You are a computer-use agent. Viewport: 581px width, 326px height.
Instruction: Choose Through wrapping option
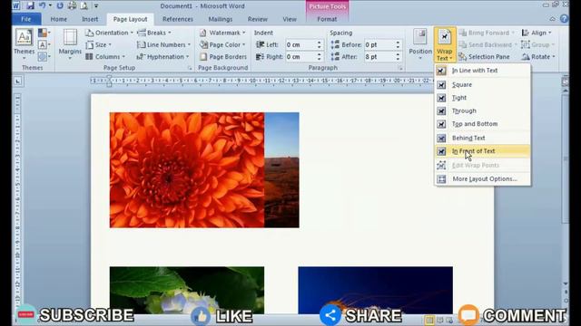click(x=482, y=110)
